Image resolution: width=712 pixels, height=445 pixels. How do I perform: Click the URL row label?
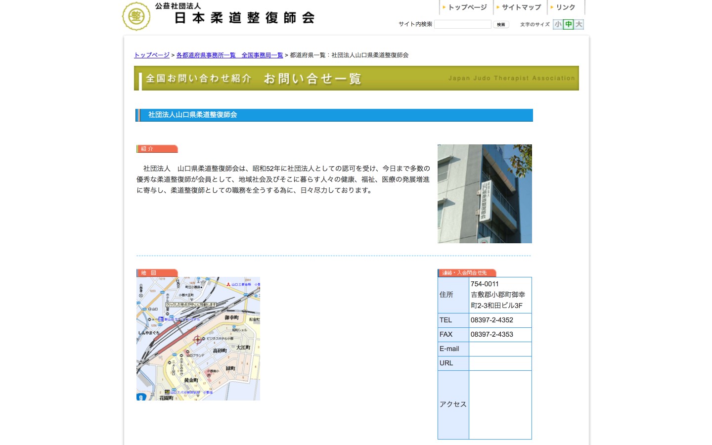(x=453, y=363)
